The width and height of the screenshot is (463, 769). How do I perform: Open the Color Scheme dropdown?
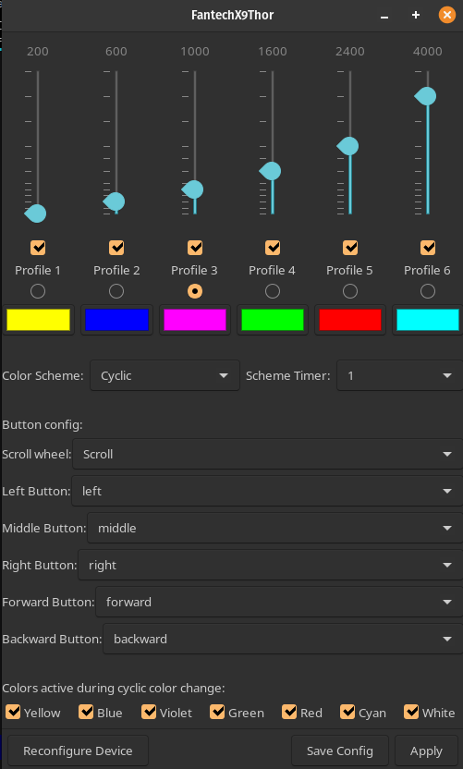pyautogui.click(x=164, y=375)
